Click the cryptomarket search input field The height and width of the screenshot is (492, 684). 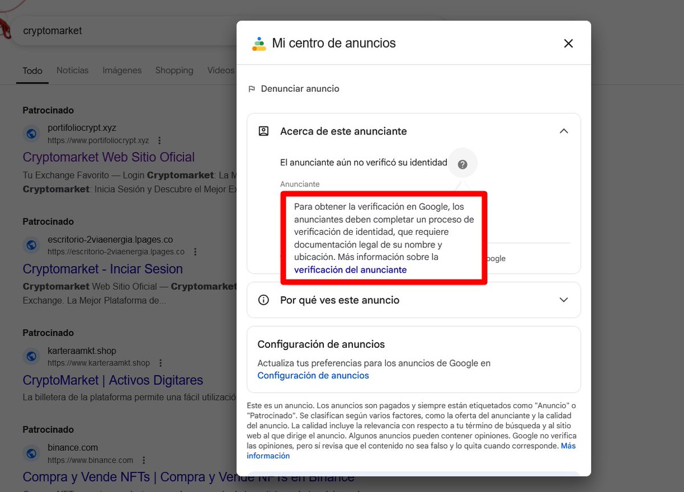(x=125, y=31)
